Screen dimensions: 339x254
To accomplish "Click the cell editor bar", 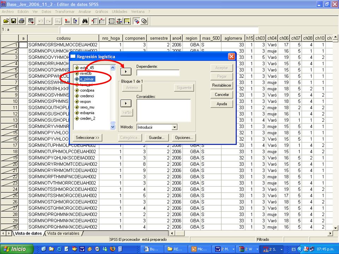I will [159, 30].
